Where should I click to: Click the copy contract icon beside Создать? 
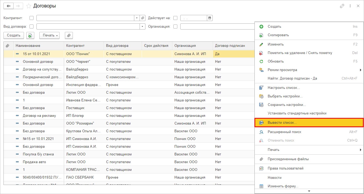30,35
